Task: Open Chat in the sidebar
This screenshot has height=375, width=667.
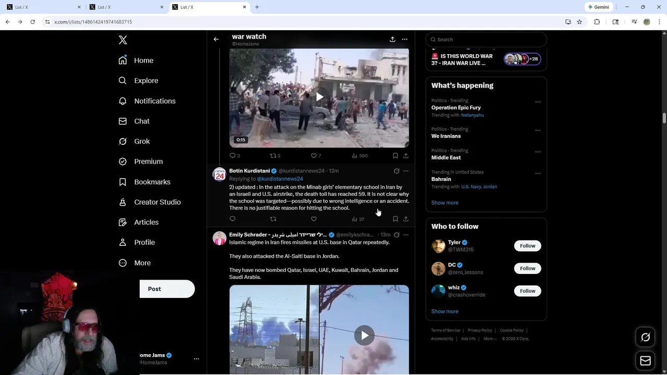Action: (134, 121)
